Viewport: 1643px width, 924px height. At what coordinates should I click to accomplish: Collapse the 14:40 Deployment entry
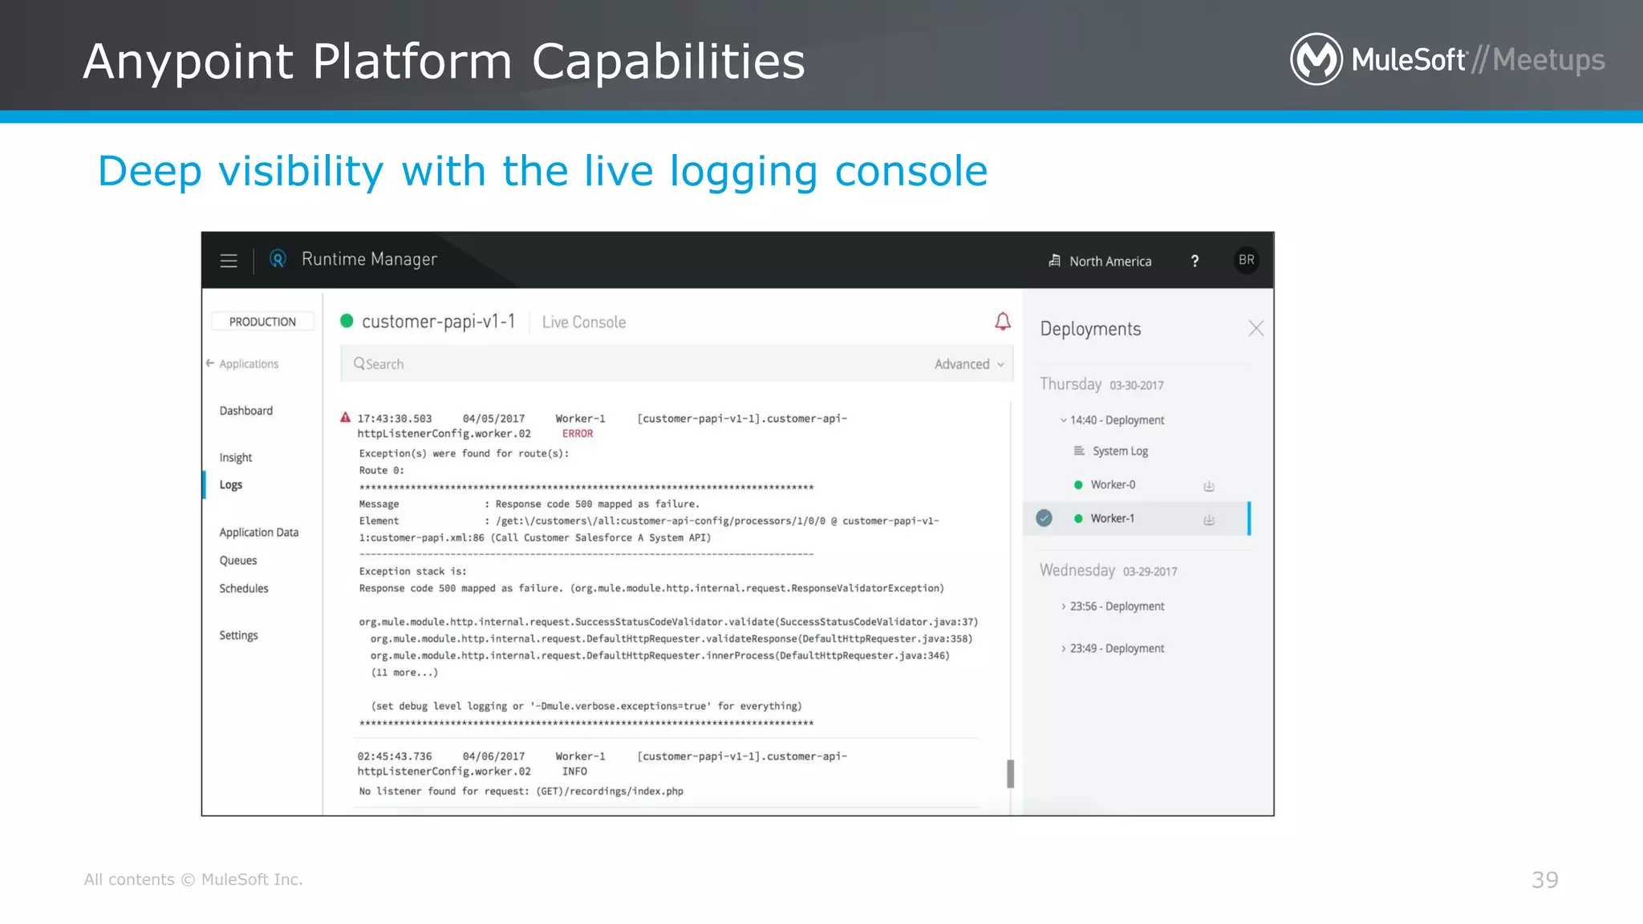pos(1064,420)
